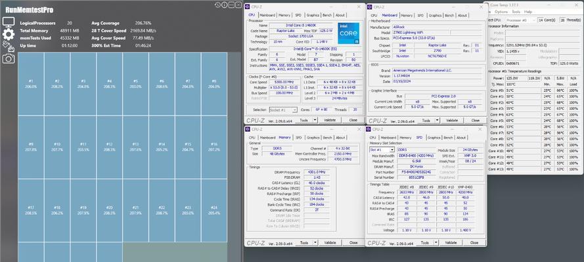
Task: Click the CPU-Z title bar icon of the SPD window
Action: (x=369, y=129)
